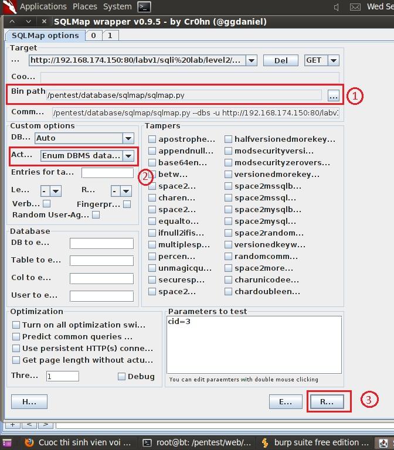This screenshot has height=450, width=394.
Task: Click the Entries for table input field
Action: click(x=107, y=173)
